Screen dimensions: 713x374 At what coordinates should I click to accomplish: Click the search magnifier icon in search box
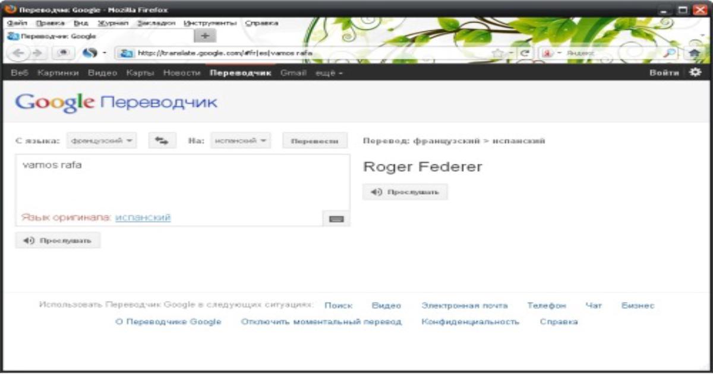point(669,53)
